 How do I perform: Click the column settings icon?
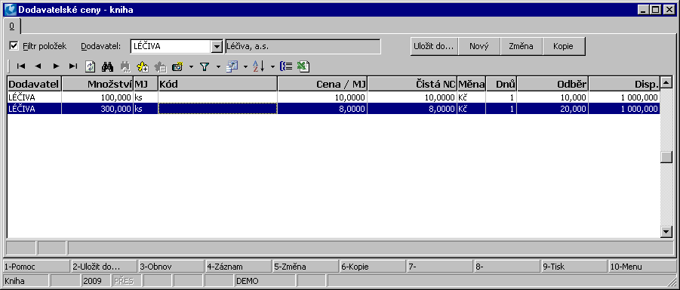pyautogui.click(x=232, y=66)
